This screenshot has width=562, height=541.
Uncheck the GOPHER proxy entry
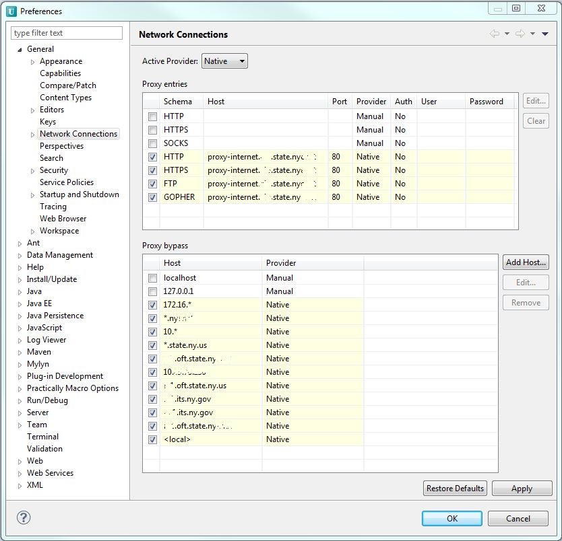(x=153, y=198)
